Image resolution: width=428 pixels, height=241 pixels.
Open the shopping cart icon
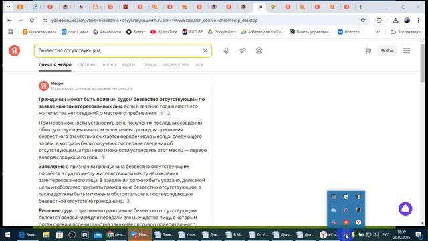368,51
